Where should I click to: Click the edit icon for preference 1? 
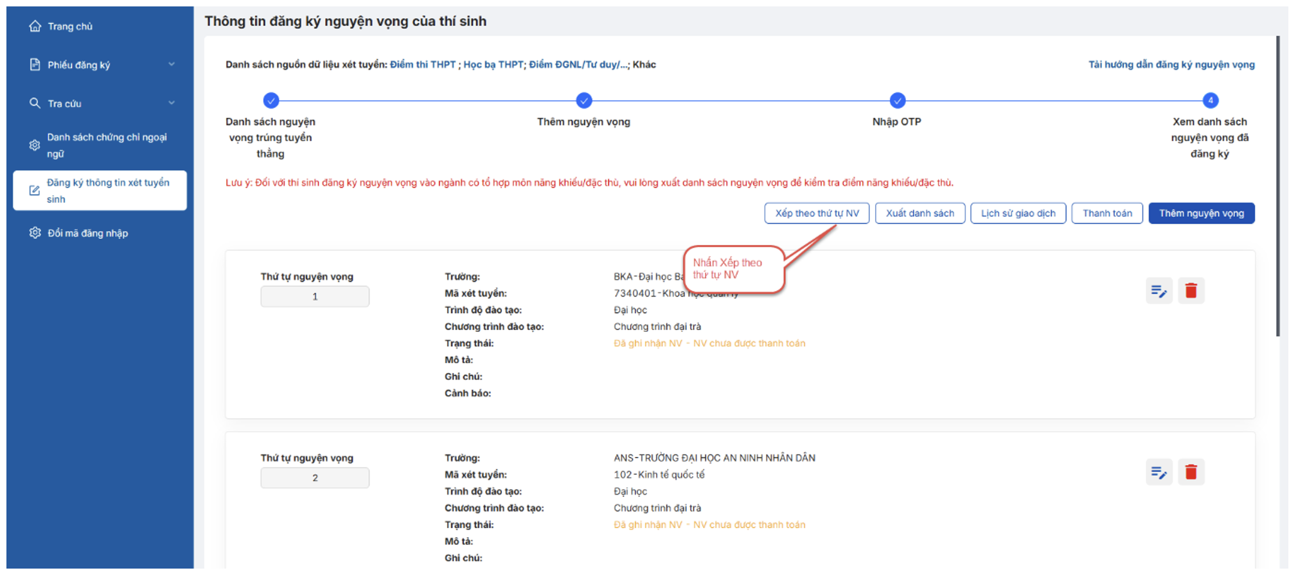pos(1159,291)
